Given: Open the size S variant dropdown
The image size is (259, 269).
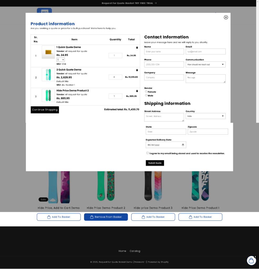Looking at the screenshot, I should 60,60.
